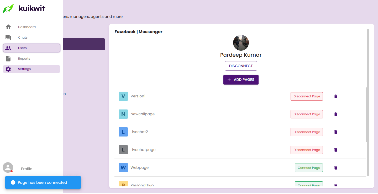Disconnect the Livechatpage page

point(307,150)
